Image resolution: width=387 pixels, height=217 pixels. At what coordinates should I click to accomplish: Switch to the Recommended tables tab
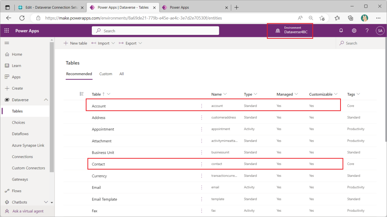(79, 74)
